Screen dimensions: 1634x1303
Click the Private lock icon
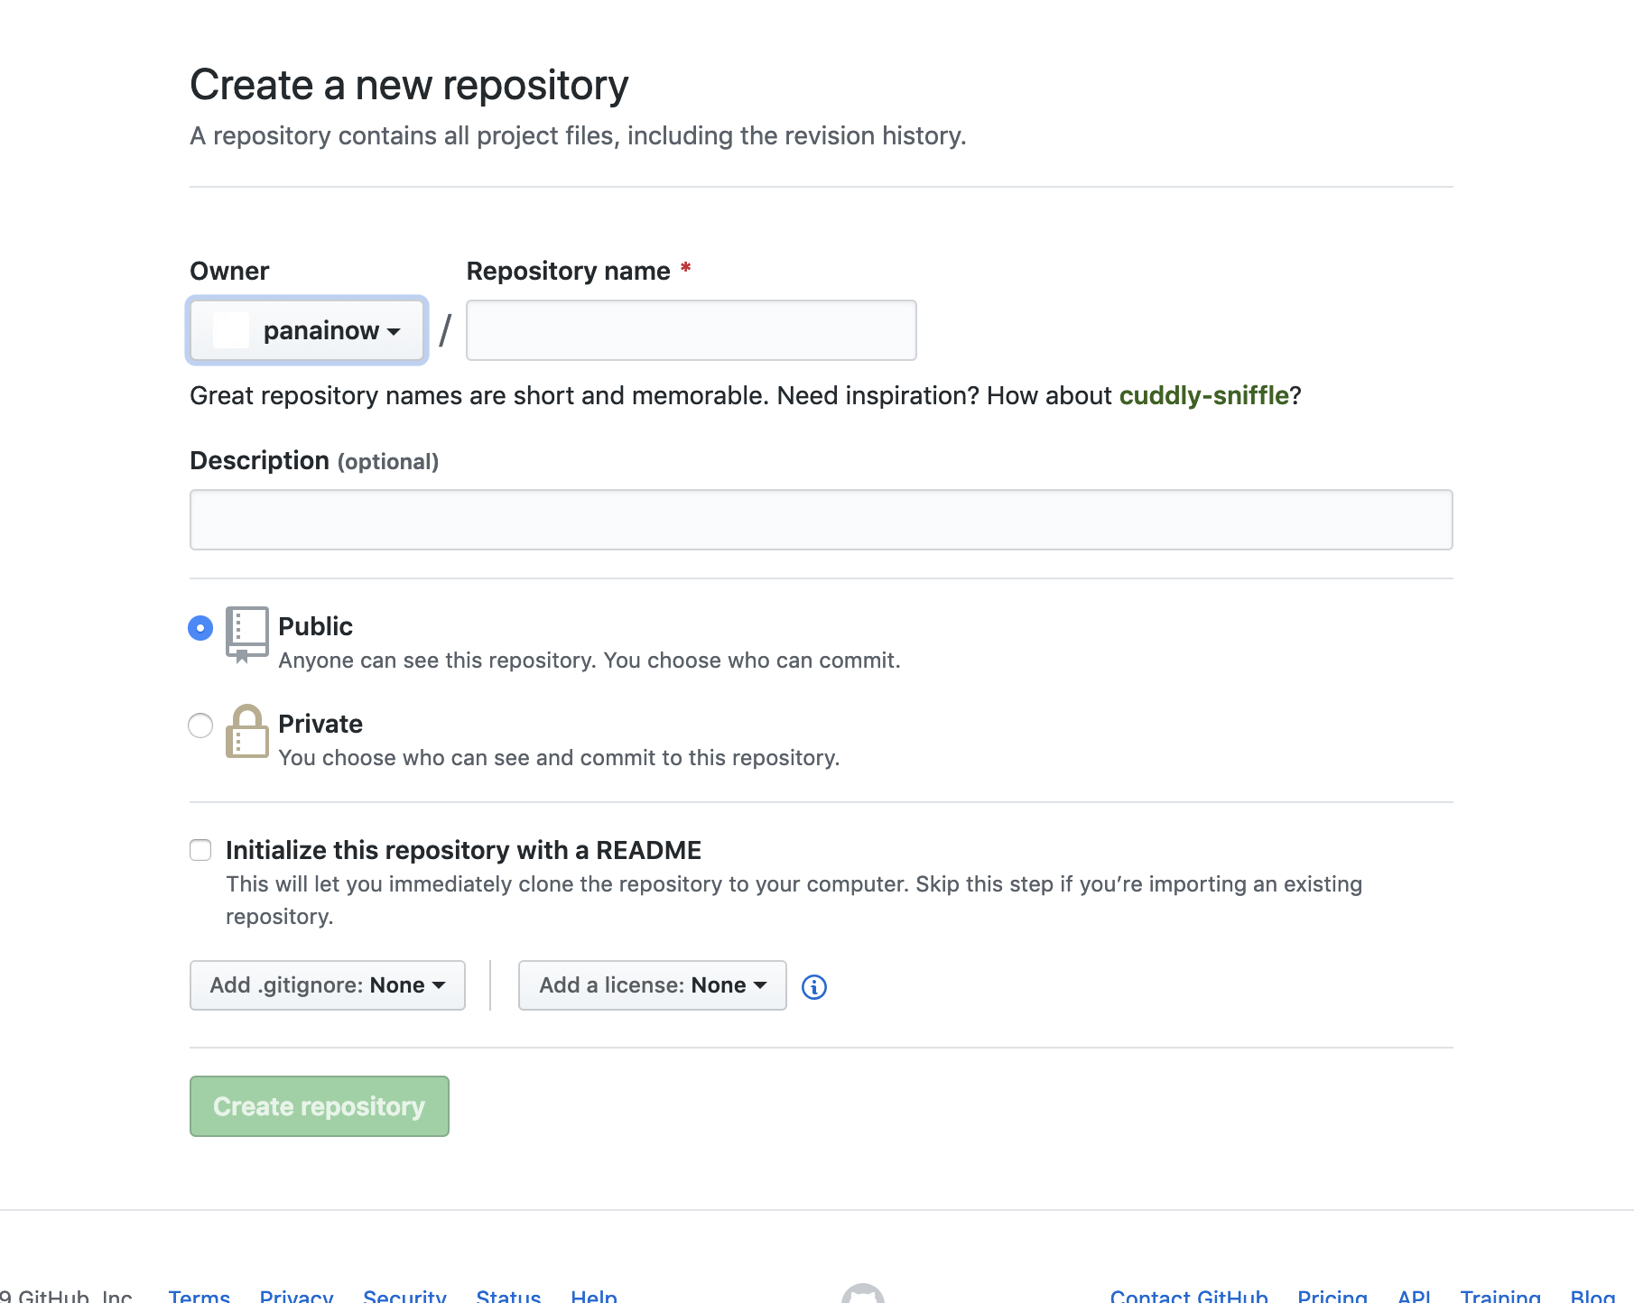(246, 731)
